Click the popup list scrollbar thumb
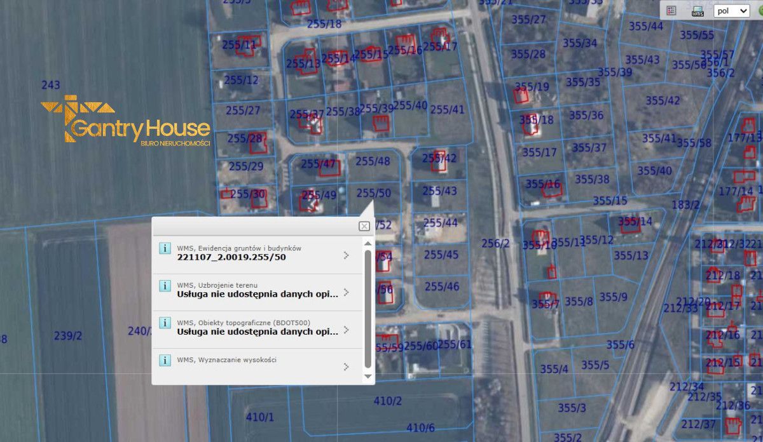The width and height of the screenshot is (763, 442). click(x=368, y=309)
